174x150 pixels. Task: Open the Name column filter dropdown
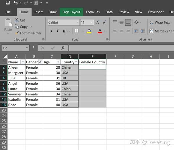(x=23, y=62)
